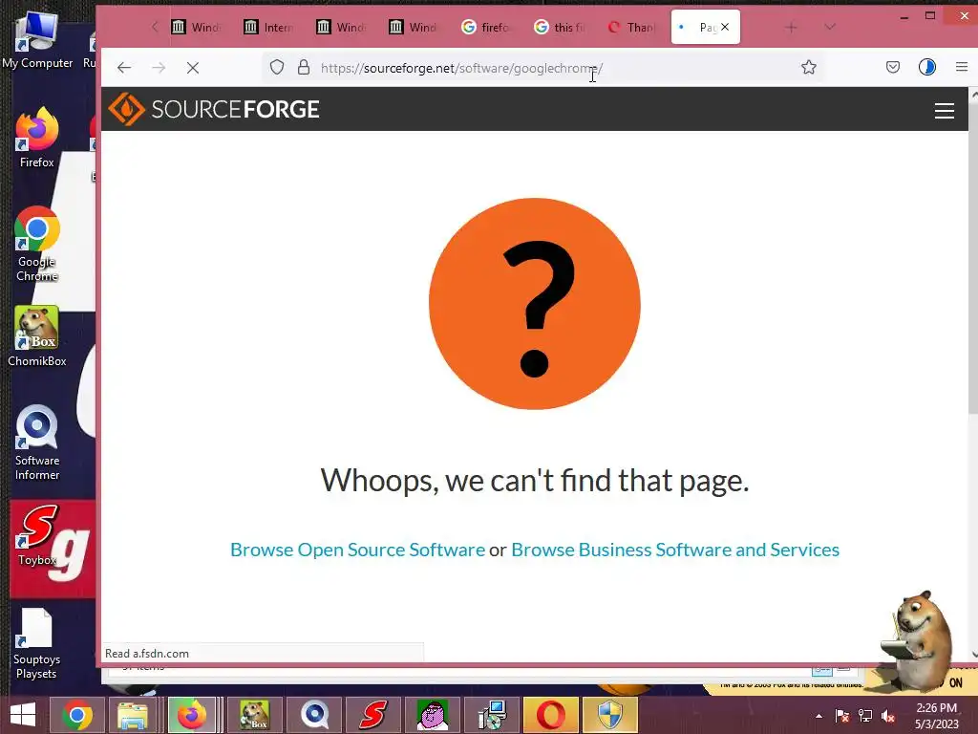Click the muted volume tray icon
The width and height of the screenshot is (978, 734).
(888, 716)
